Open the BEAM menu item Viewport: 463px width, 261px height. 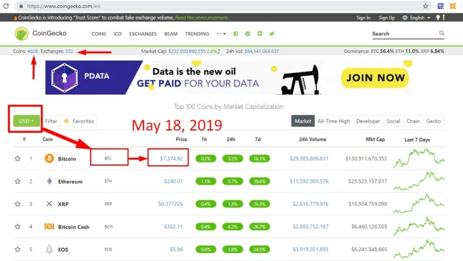(171, 34)
